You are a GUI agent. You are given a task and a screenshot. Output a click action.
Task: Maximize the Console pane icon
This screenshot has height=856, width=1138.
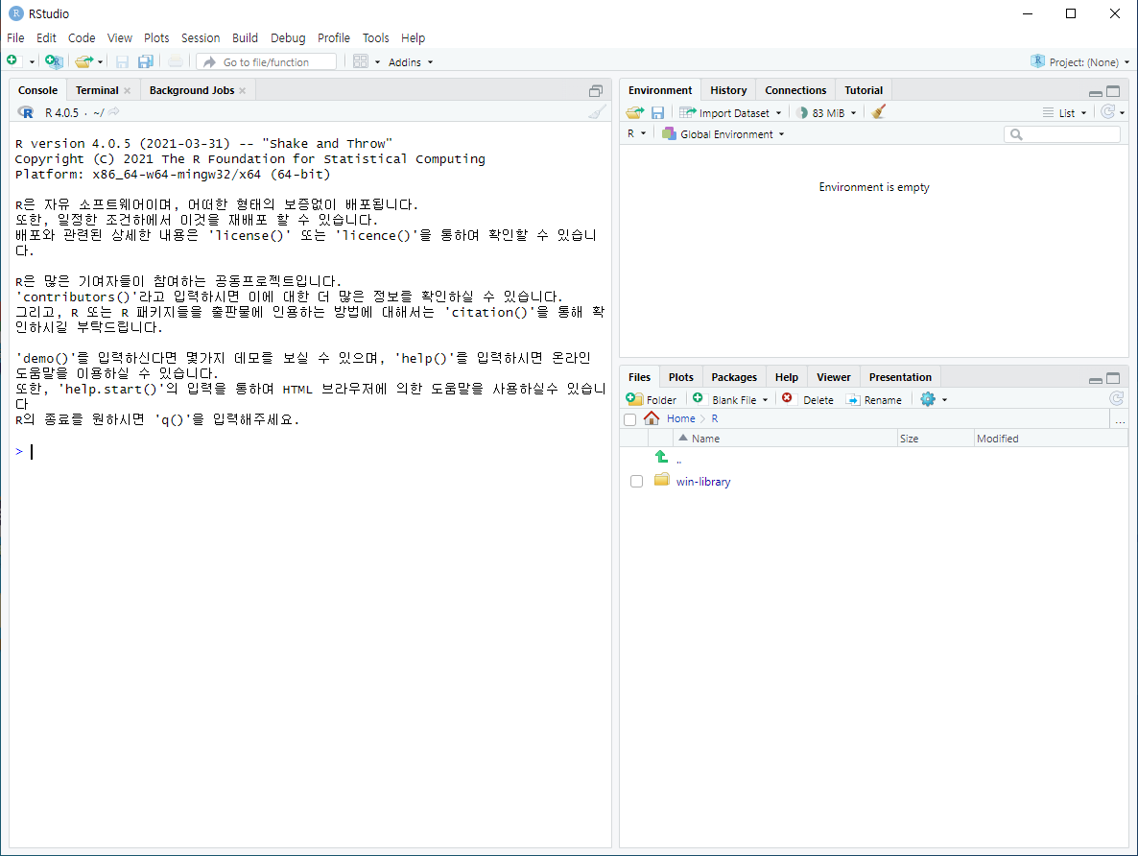(596, 91)
